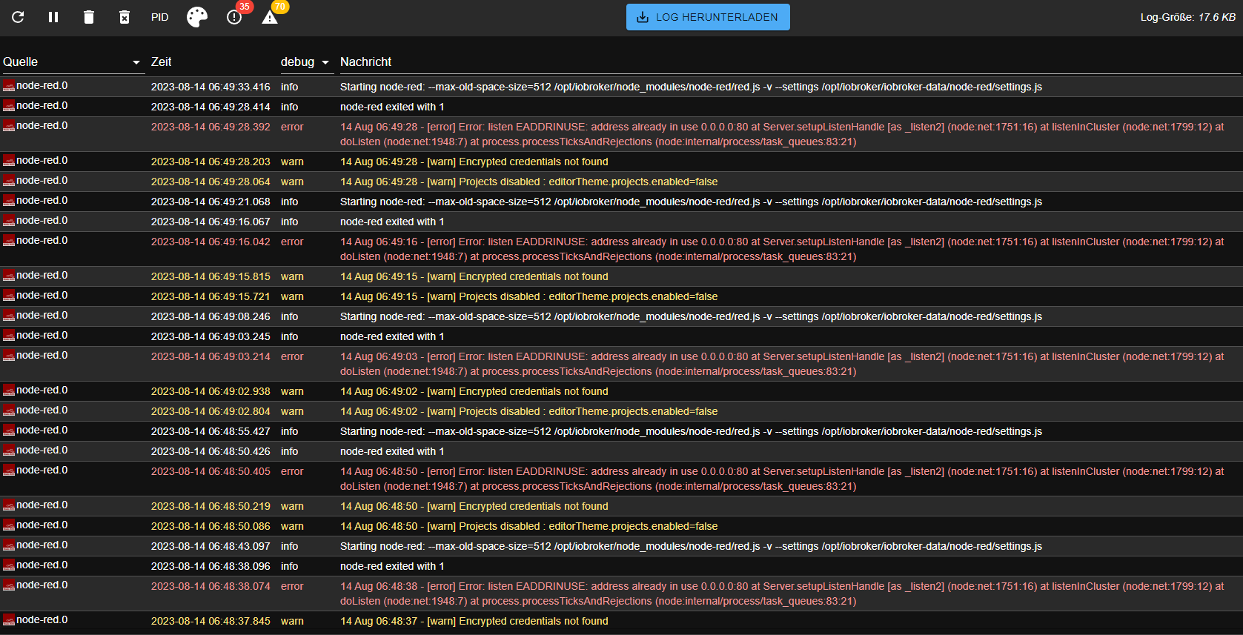Select node-red.0 icon in 06:49:15.815 row
This screenshot has height=635, width=1243.
point(9,276)
